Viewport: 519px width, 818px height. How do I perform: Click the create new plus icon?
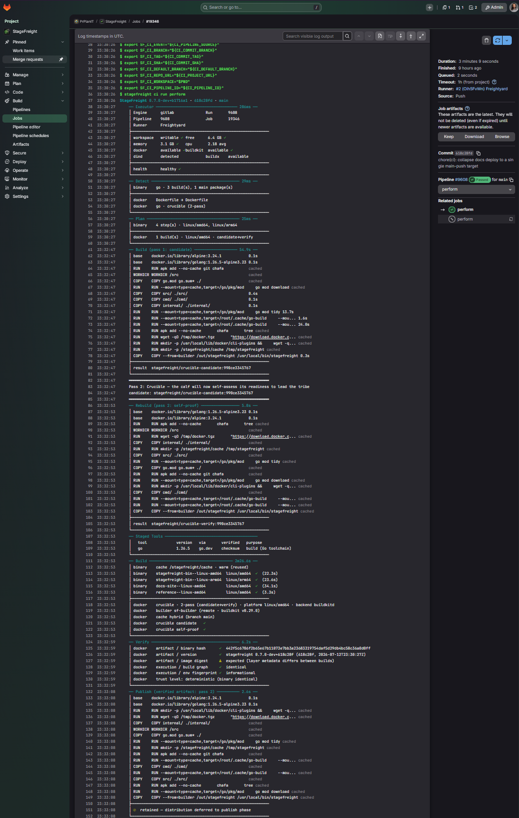pos(429,7)
